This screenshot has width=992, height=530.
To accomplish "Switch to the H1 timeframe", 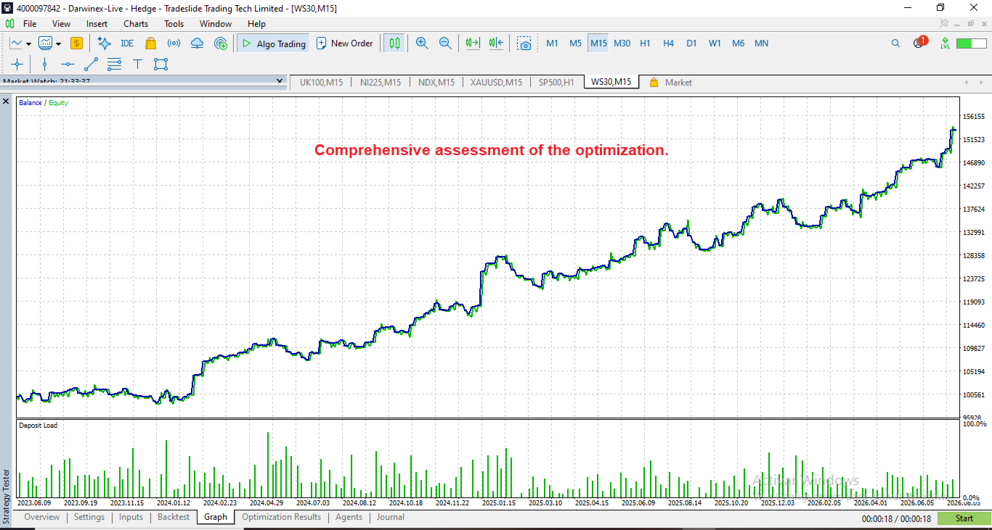I will tap(645, 44).
